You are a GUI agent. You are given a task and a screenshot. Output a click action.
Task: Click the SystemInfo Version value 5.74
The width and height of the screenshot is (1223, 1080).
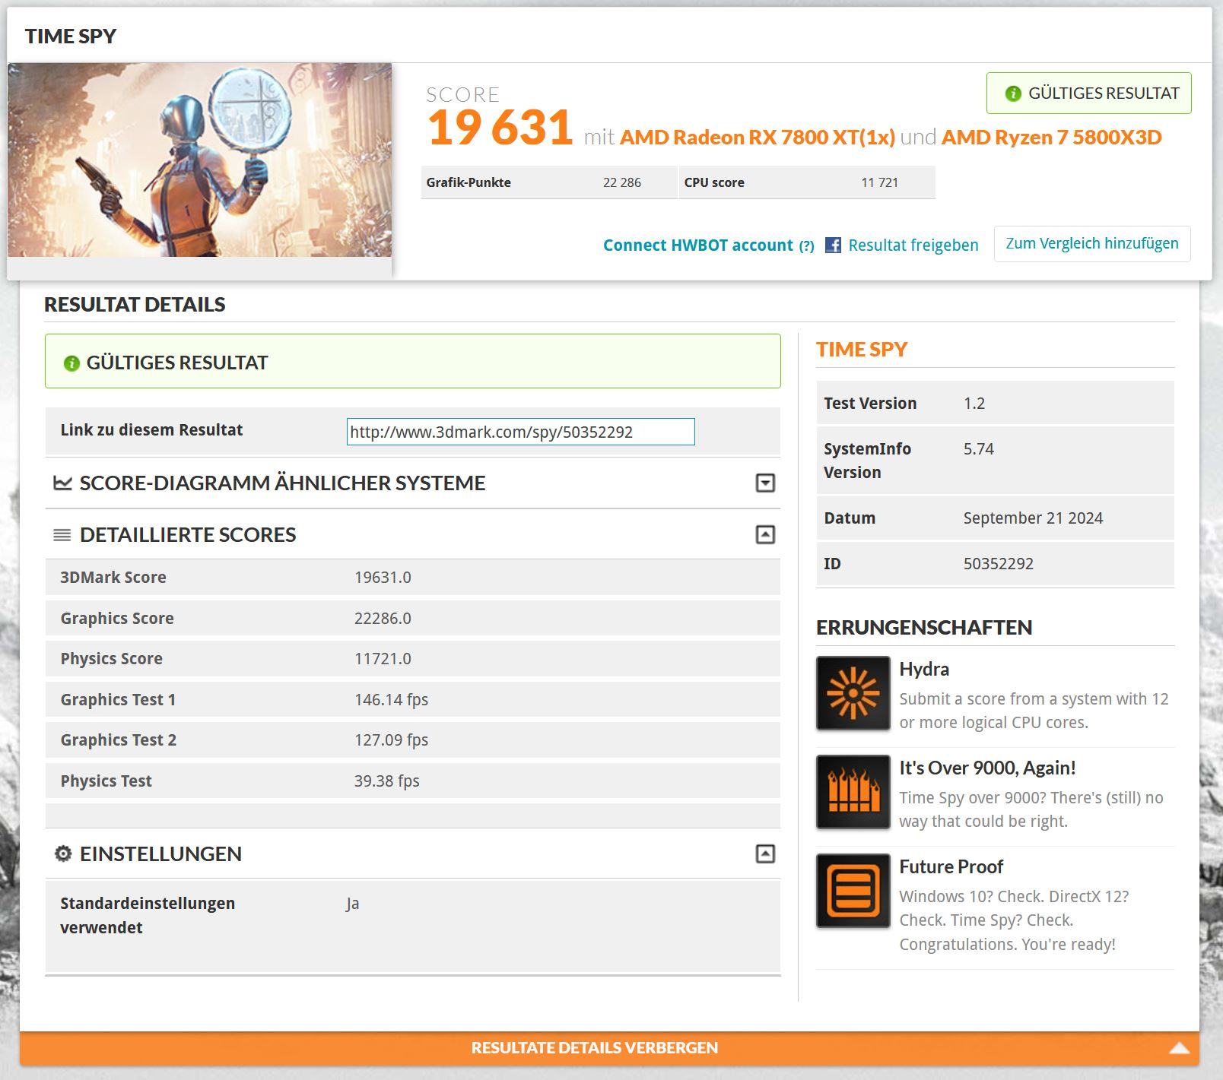[x=978, y=448]
